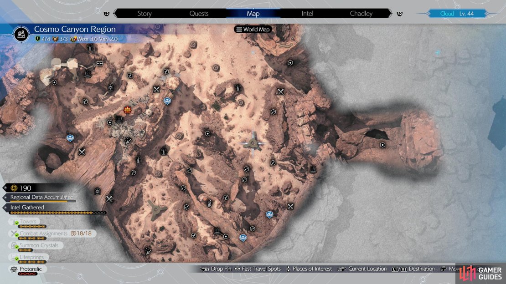506x284 pixels.
Task: Switch to the Story tab
Action: tap(145, 14)
